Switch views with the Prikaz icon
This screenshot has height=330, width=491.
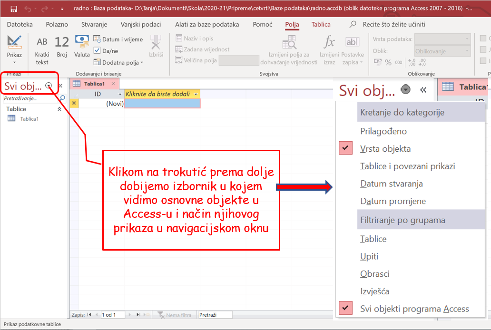tap(14, 45)
